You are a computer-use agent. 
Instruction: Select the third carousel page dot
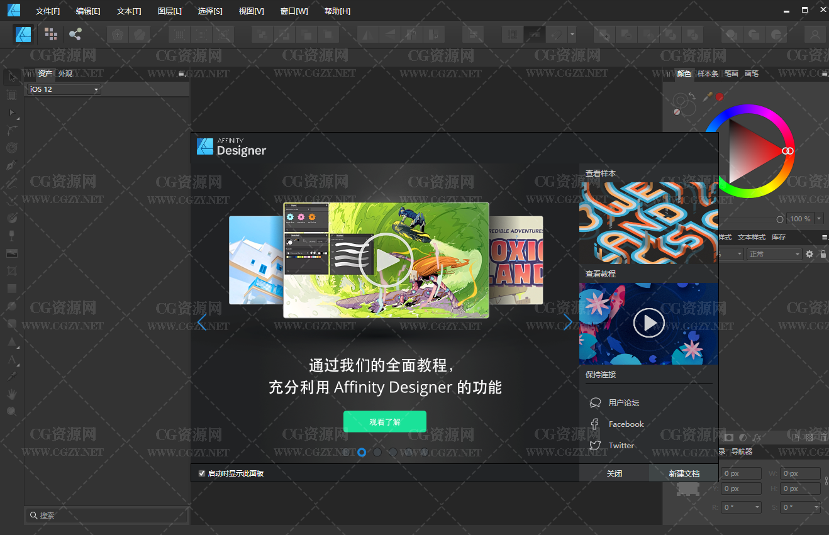coord(377,452)
